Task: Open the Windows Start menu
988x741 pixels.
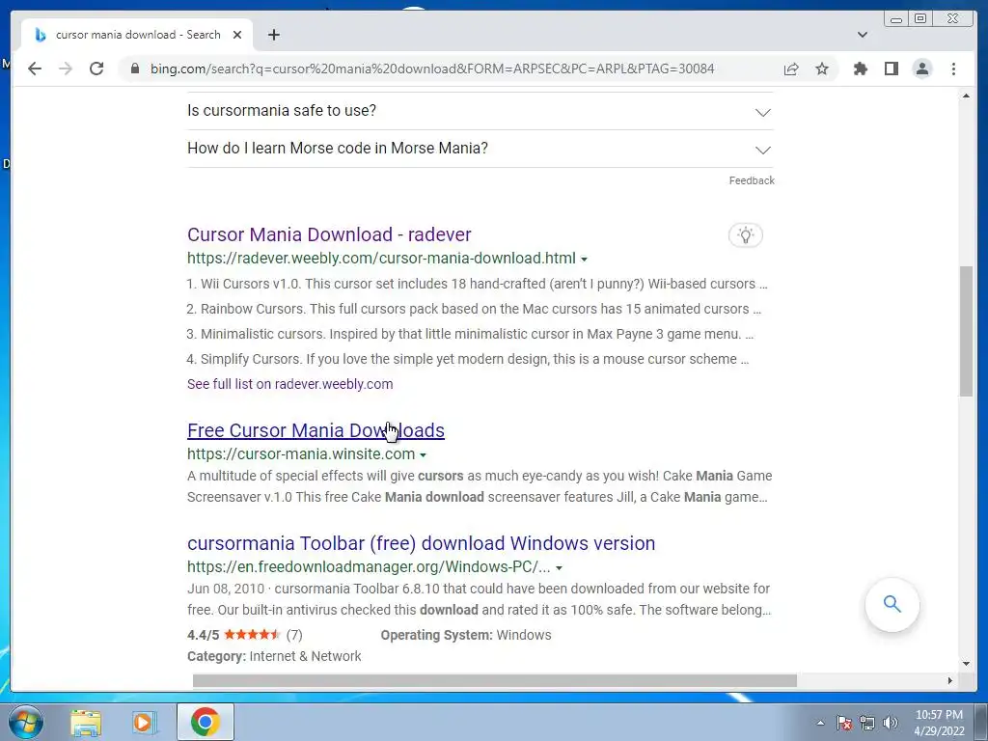Action: coord(26,722)
